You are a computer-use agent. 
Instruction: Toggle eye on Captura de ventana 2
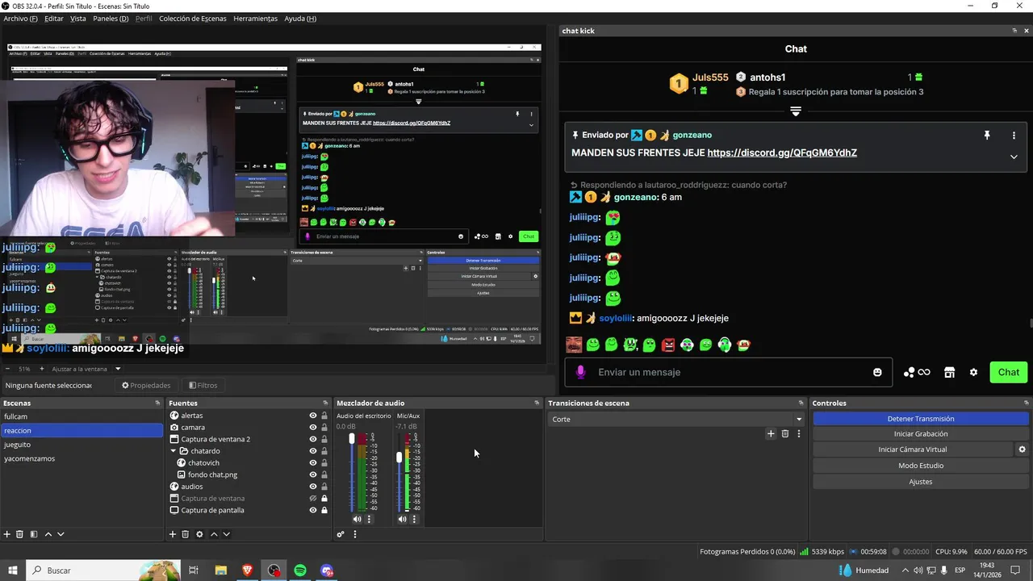tap(313, 439)
